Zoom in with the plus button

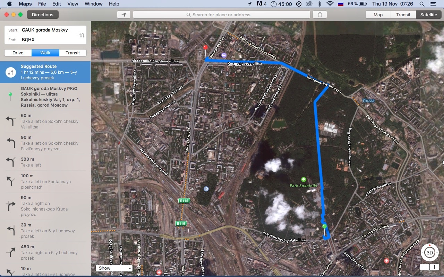(x=434, y=267)
